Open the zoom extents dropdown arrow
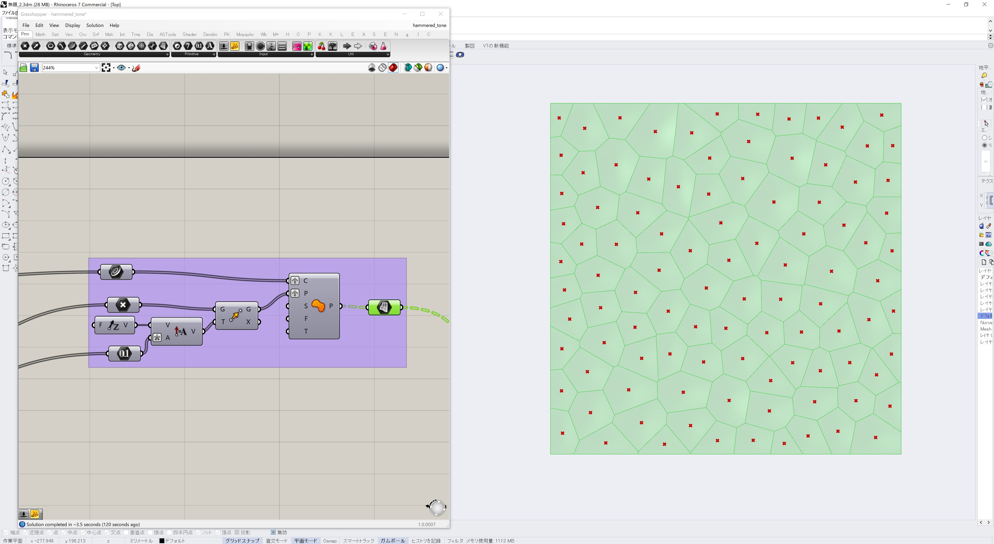Screen dimensions: 994x544 coord(113,68)
